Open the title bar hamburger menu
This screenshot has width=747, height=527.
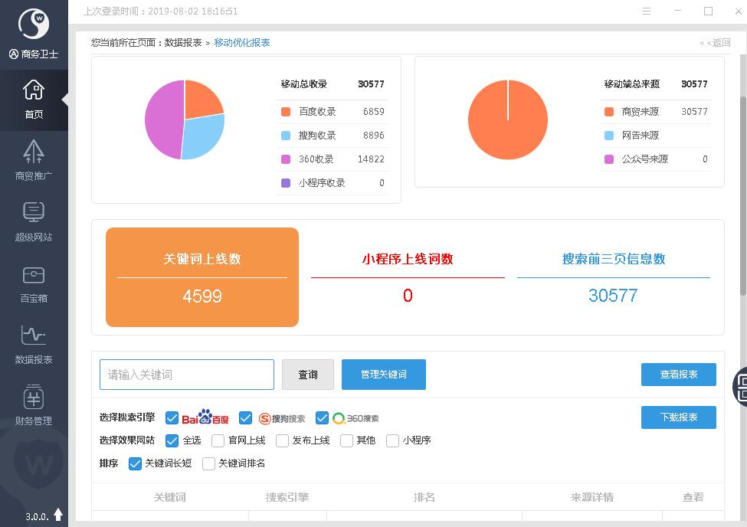pos(647,11)
